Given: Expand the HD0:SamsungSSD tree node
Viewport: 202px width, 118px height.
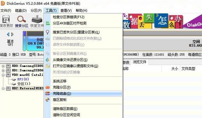Looking at the screenshot, I should click(3, 66).
